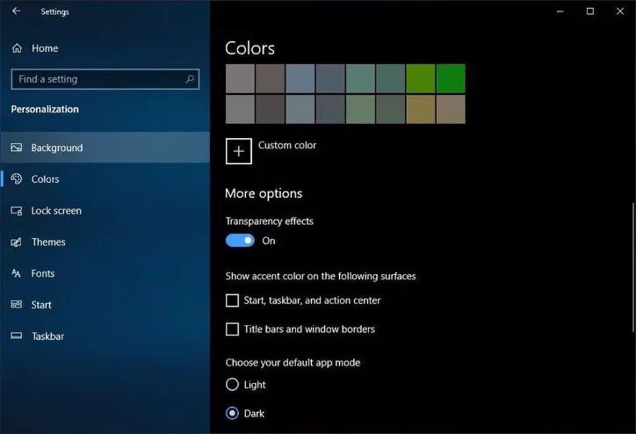The width and height of the screenshot is (636, 434).
Task: Click the Find a setting field
Action: [x=105, y=79]
